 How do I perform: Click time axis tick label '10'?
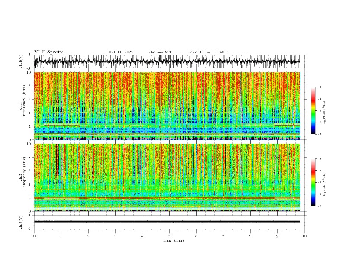[304, 236]
